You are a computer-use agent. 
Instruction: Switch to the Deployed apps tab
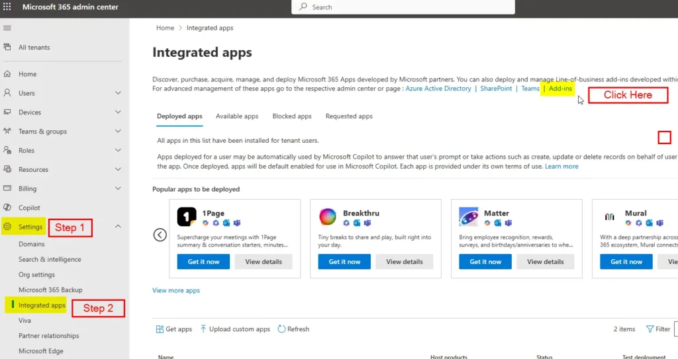(x=179, y=116)
